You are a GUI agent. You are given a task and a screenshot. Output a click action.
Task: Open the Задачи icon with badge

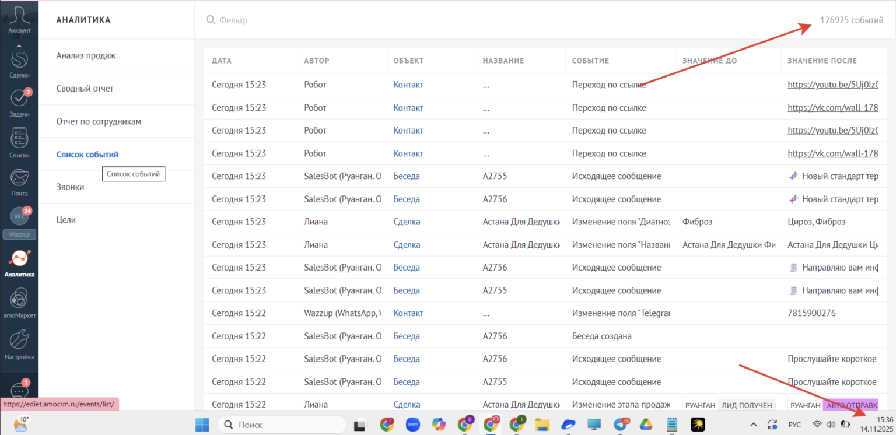coord(19,100)
